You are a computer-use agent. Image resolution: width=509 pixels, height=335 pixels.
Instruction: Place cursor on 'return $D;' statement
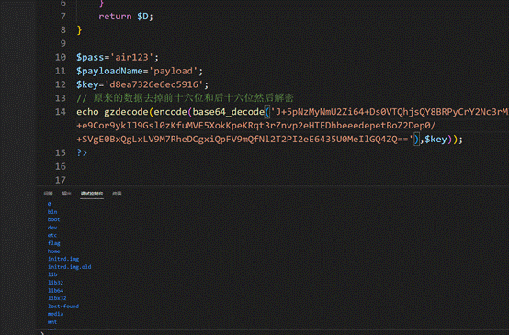click(x=126, y=17)
